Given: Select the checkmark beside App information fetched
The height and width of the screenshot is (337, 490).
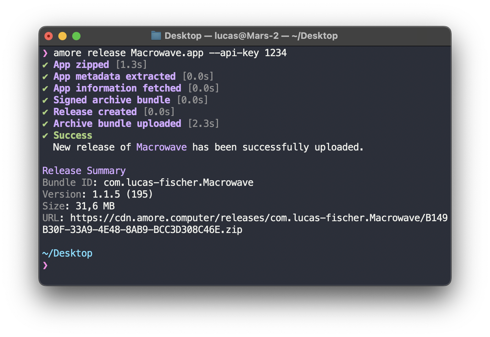Looking at the screenshot, I should coord(45,88).
